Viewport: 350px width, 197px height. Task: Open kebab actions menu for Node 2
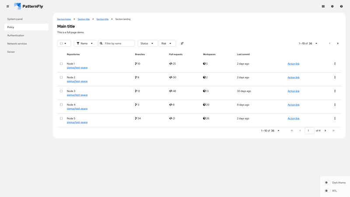tap(335, 77)
